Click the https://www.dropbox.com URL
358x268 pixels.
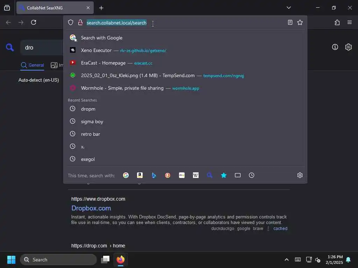click(x=98, y=199)
